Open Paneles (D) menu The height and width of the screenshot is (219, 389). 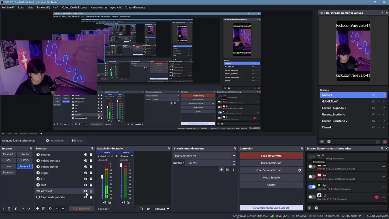43,7
